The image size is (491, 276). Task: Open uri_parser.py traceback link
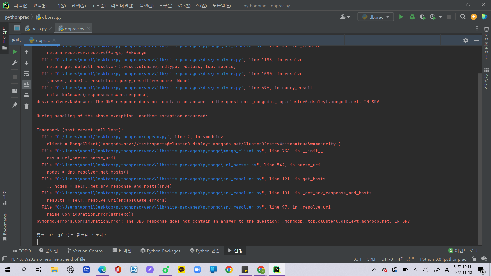click(157, 165)
